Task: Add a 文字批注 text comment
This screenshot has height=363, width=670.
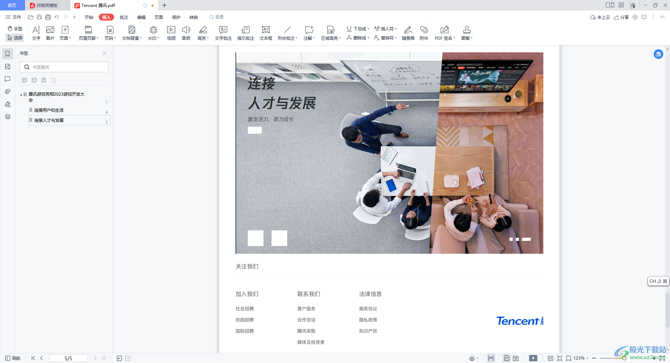Action: point(223,33)
